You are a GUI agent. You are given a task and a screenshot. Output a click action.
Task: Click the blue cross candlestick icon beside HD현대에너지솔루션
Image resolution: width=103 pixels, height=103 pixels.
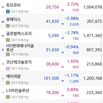click(x=3, y=50)
